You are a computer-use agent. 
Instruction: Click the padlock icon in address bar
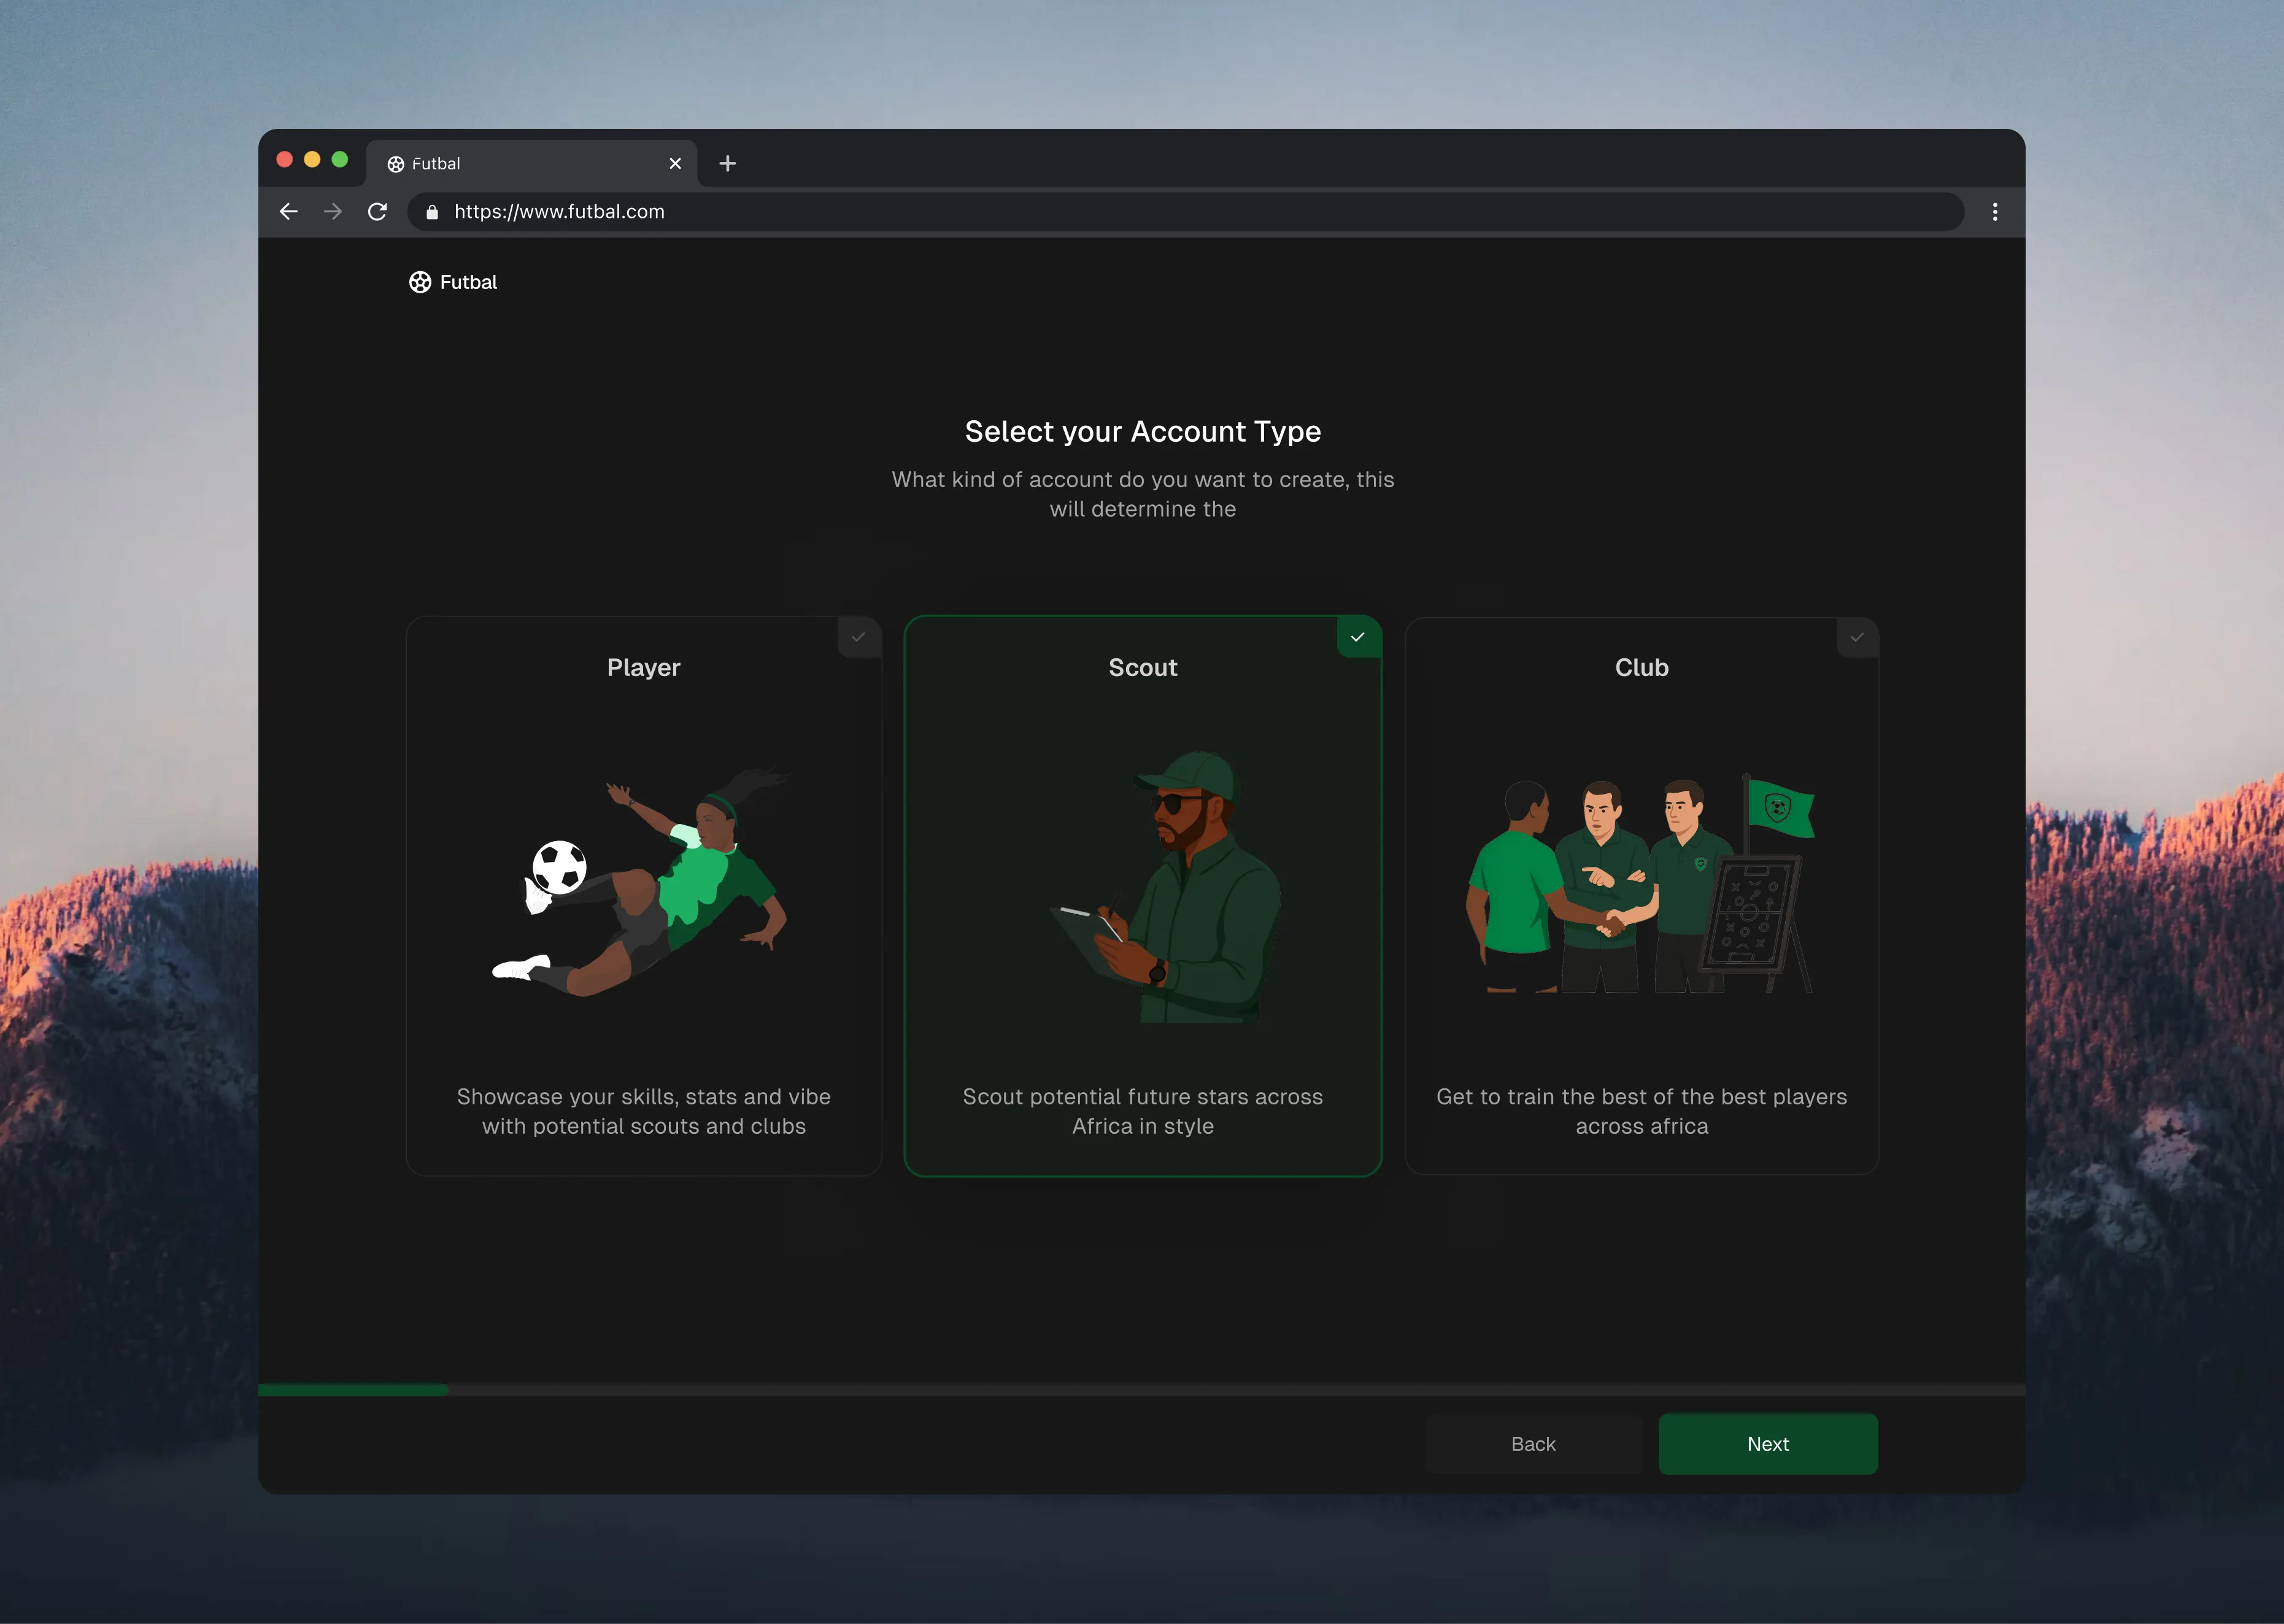(432, 212)
